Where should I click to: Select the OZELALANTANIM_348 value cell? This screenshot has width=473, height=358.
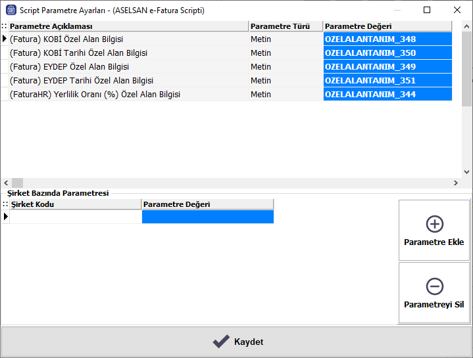point(387,39)
